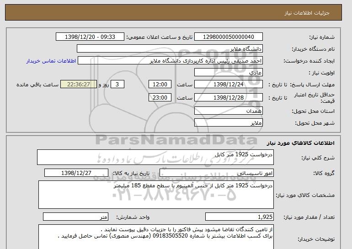Screen dimensions: 352x249
Task: Click the ایجاد کننده درخواست label
Action: [x=309, y=61]
